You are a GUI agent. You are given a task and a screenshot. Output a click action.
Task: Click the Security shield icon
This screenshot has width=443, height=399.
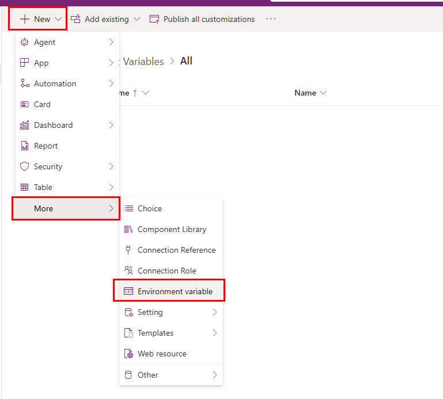pos(24,166)
